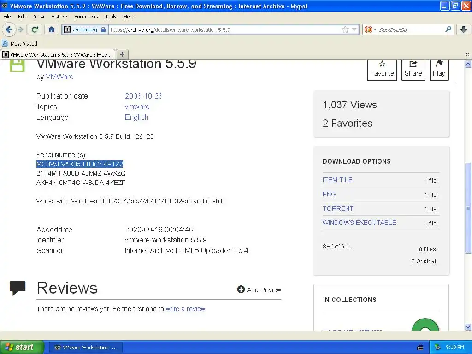This screenshot has width=472, height=354.
Task: Click identifier value vmware-workstation-5.5.9
Action: pos(166,240)
